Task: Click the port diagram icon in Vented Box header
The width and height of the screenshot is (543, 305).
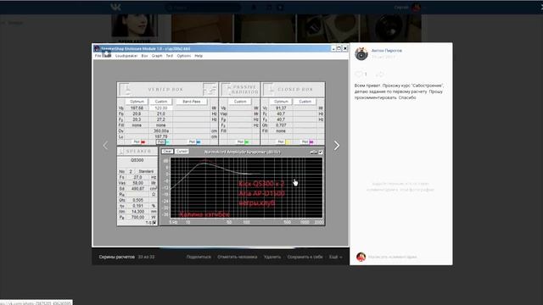Action: pyautogui.click(x=210, y=89)
